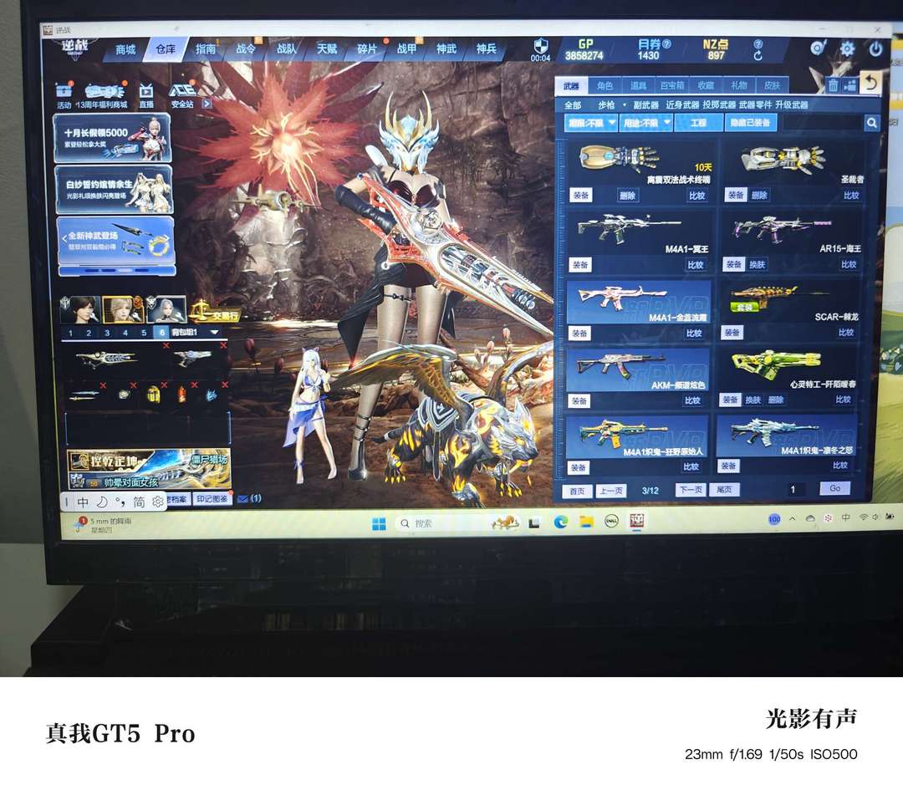This screenshot has width=903, height=790.
Task: Switch inventory to 角色 tab
Action: click(605, 86)
